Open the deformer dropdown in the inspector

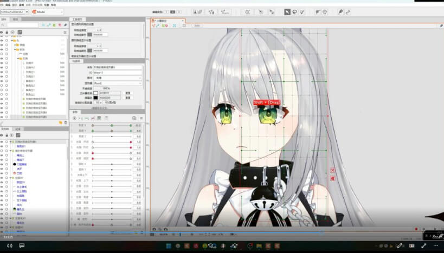(118, 83)
